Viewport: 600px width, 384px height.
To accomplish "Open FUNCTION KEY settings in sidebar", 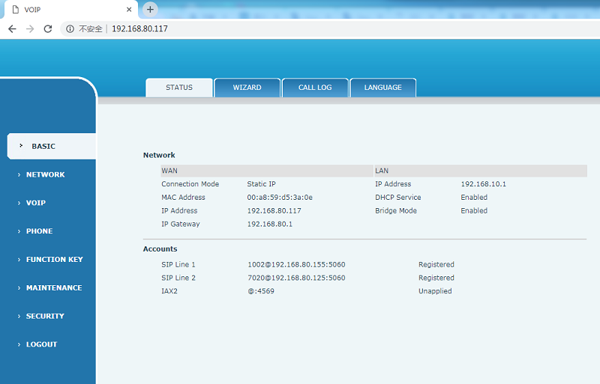I will tap(54, 260).
